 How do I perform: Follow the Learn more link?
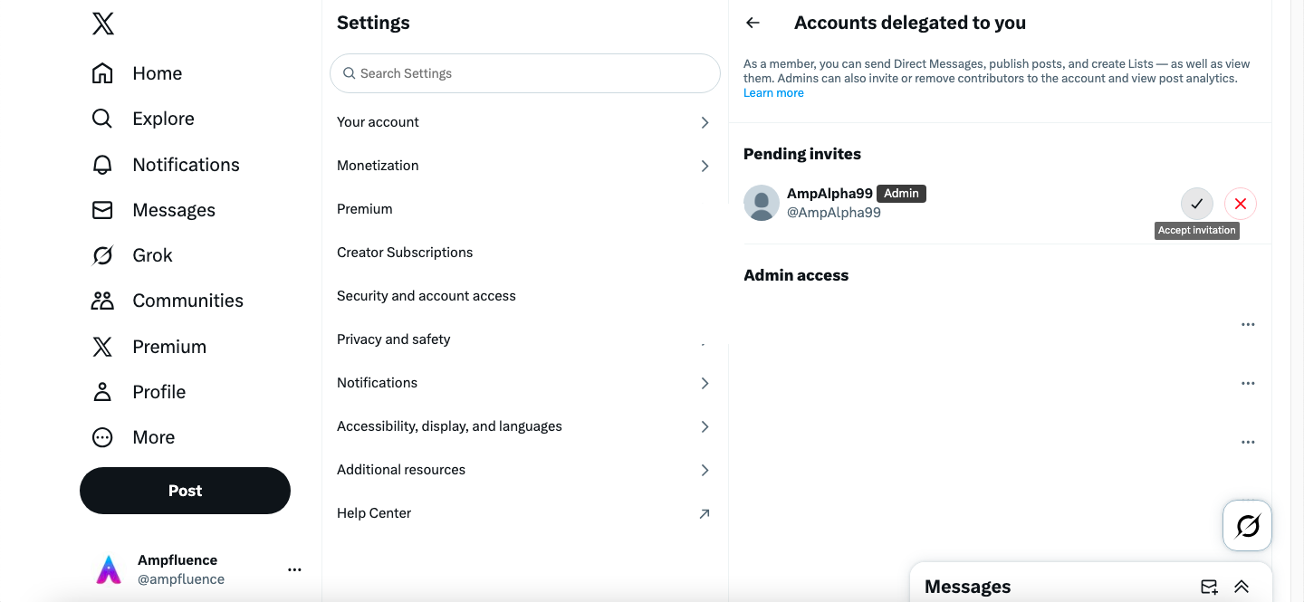[x=773, y=93]
